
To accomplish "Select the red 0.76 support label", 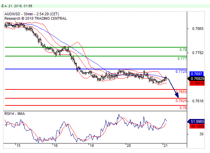I will 183,108.
